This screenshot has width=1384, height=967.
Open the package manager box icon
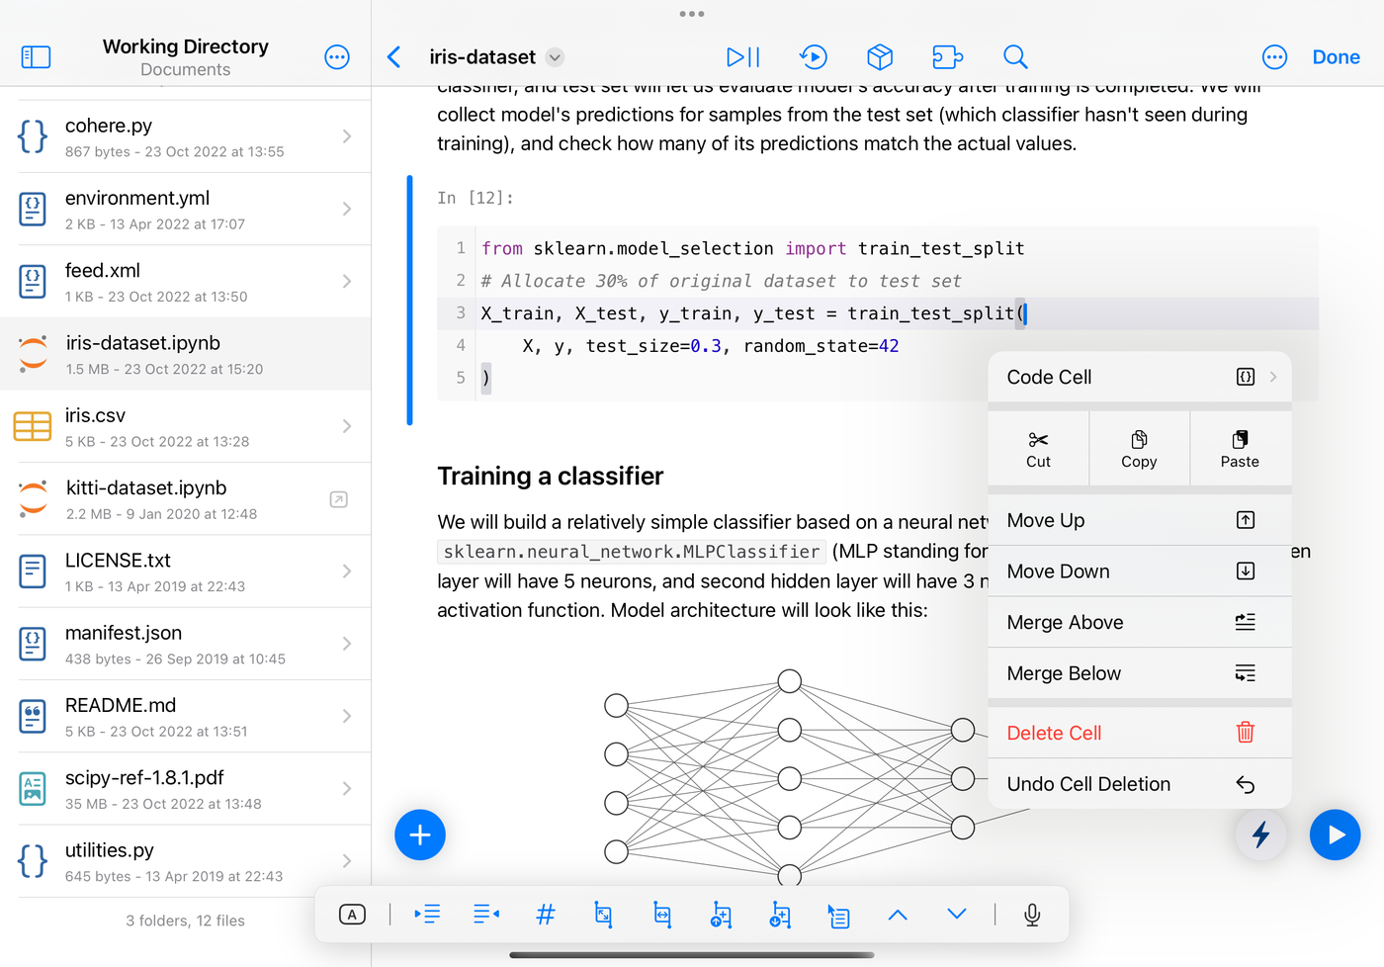coord(880,57)
